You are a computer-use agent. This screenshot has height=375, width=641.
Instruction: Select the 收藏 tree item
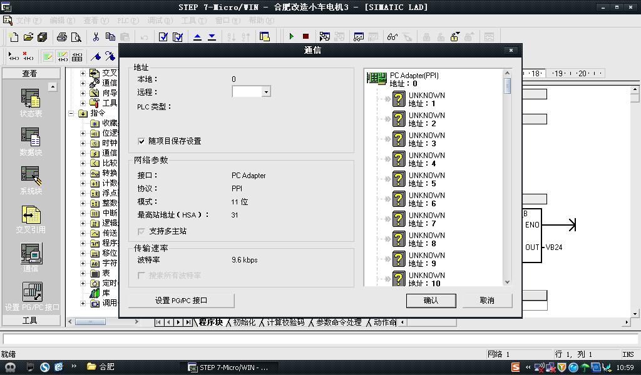click(x=105, y=123)
